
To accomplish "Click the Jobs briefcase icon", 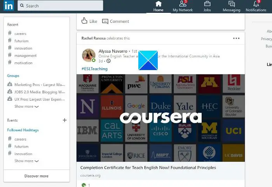I will tap(207, 3).
